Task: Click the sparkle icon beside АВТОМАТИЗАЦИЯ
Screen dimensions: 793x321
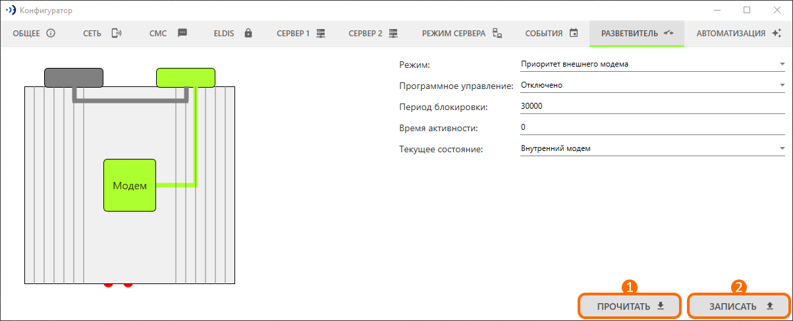Action: [x=776, y=33]
